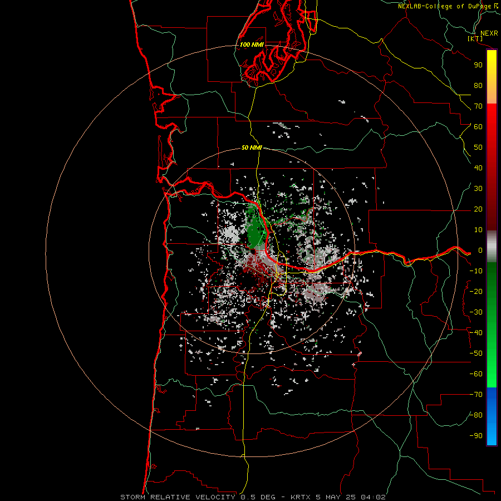Pick the gray zero-velocity segment of color bar
This screenshot has height=501, width=501.
[492, 247]
